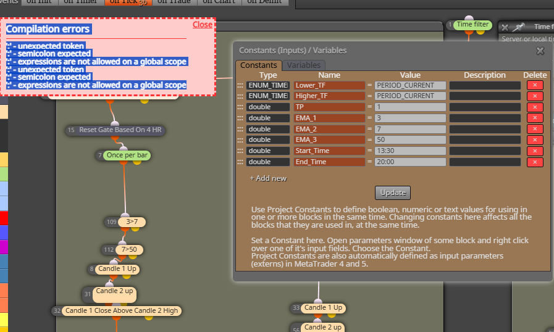Screen dimensions: 554x332
Task: Close the Constants (Inputs) / Variables dialog
Action: click(540, 51)
